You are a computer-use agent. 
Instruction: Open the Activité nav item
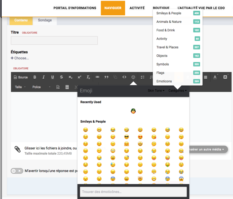[x=137, y=8]
